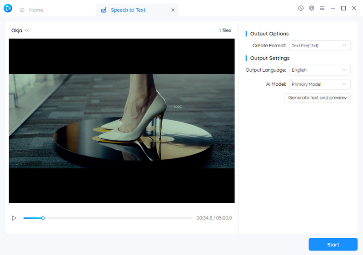Open the history clock icon
The height and width of the screenshot is (255, 363).
tap(301, 8)
